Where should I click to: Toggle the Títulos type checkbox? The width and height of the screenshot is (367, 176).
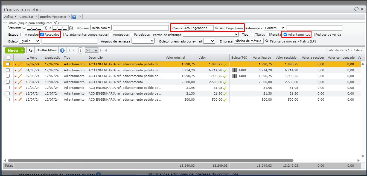tap(252, 35)
